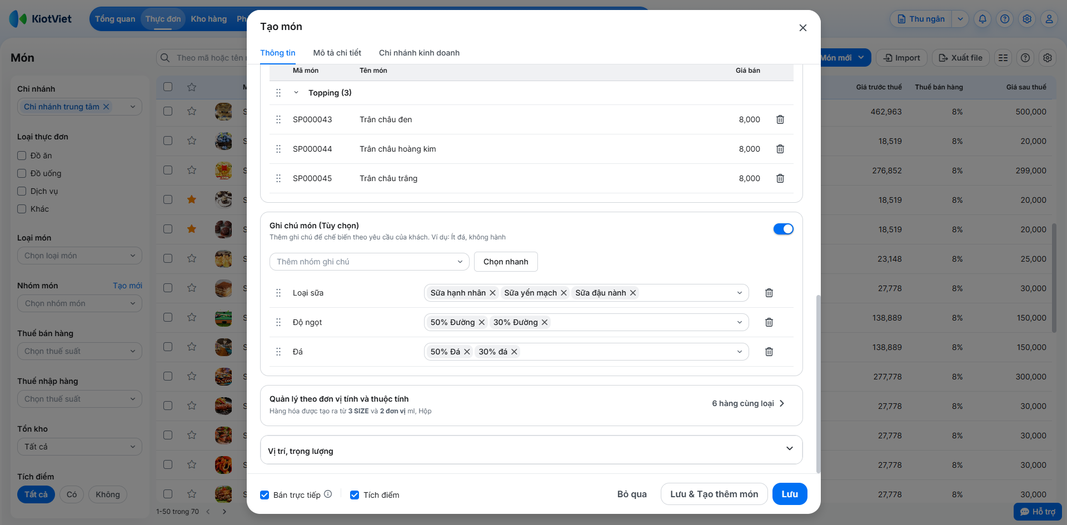Click drag handle beside Độ ngọt

click(x=278, y=322)
